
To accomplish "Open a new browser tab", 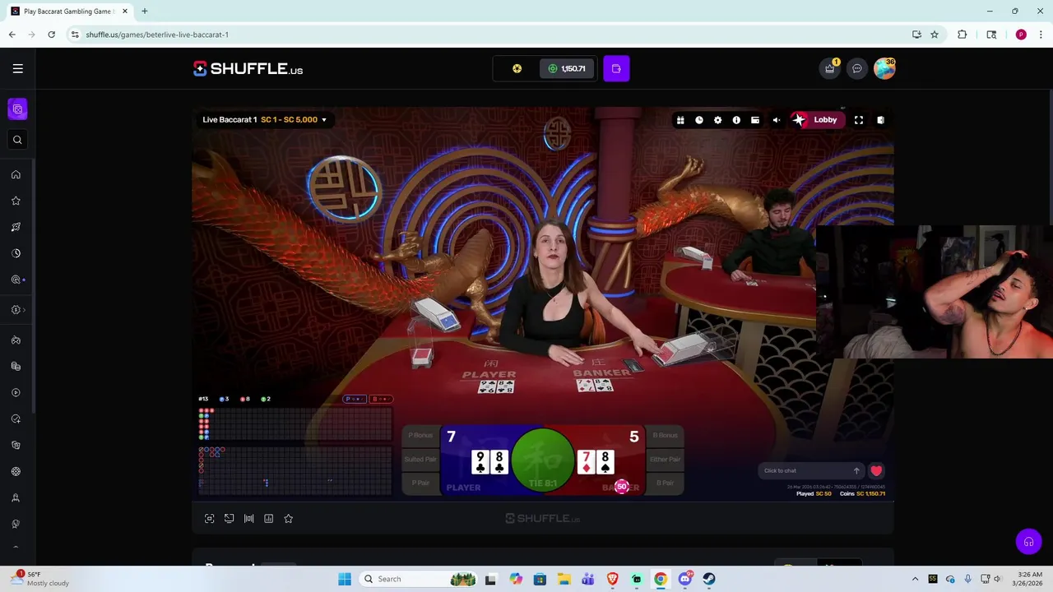I will tap(144, 12).
